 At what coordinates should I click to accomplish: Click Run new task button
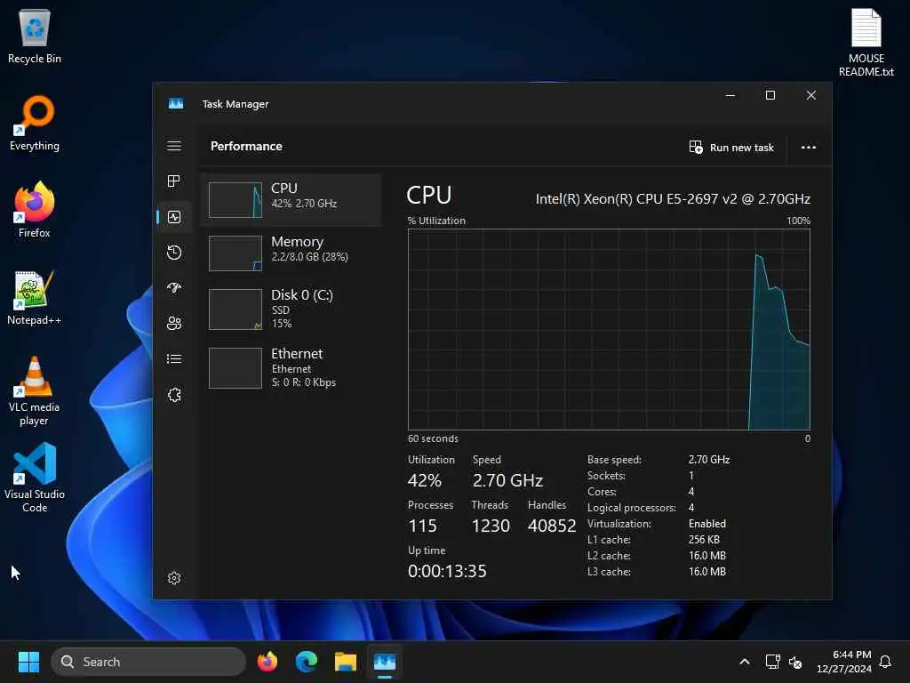click(731, 148)
